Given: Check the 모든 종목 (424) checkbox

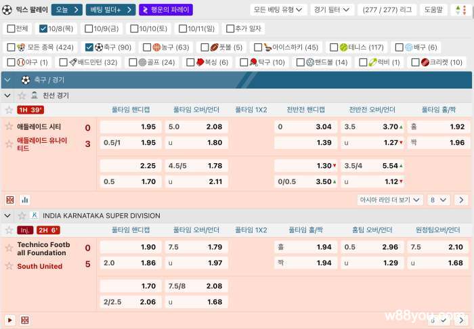Looking at the screenshot, I should [11, 47].
